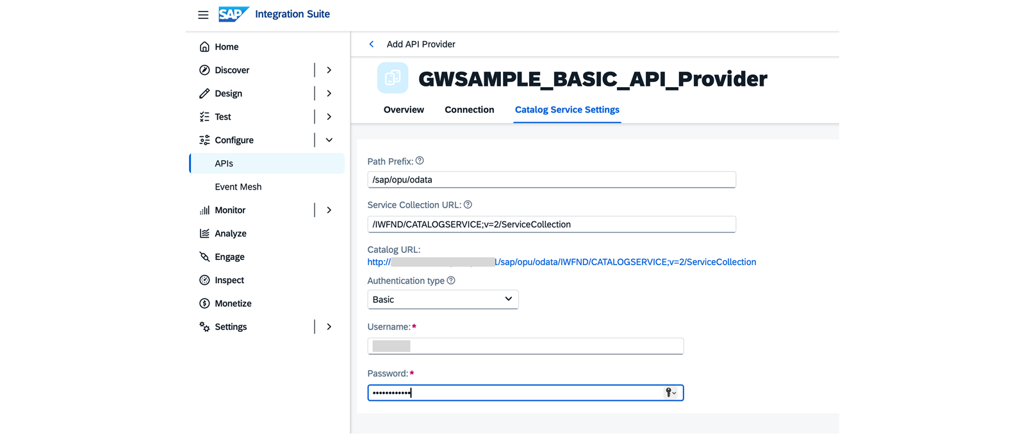Image resolution: width=1025 pixels, height=440 pixels.
Task: Click the Service Collection URL input field
Action: [552, 224]
